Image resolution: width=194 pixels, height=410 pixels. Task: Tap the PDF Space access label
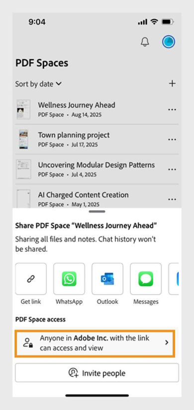coord(40,319)
